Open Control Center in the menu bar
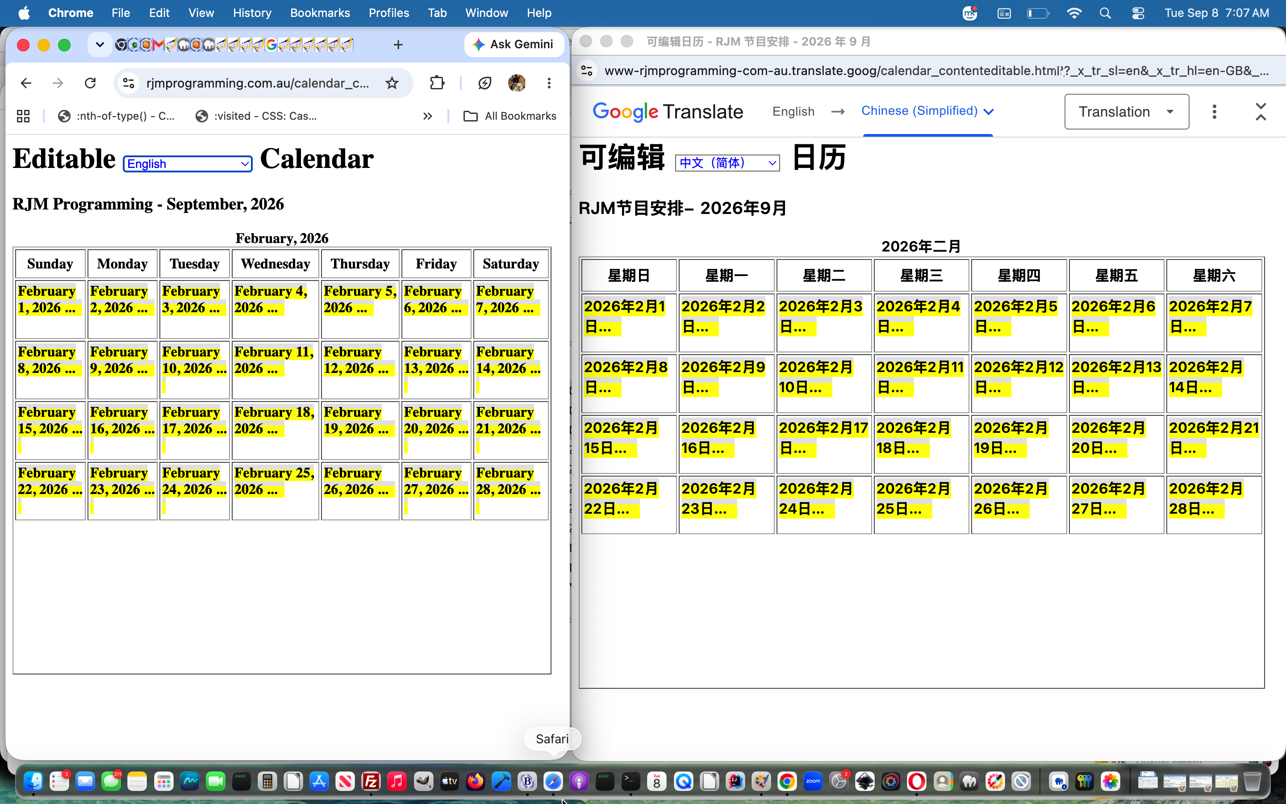Screen dimensions: 1286x804 [x=1138, y=13]
